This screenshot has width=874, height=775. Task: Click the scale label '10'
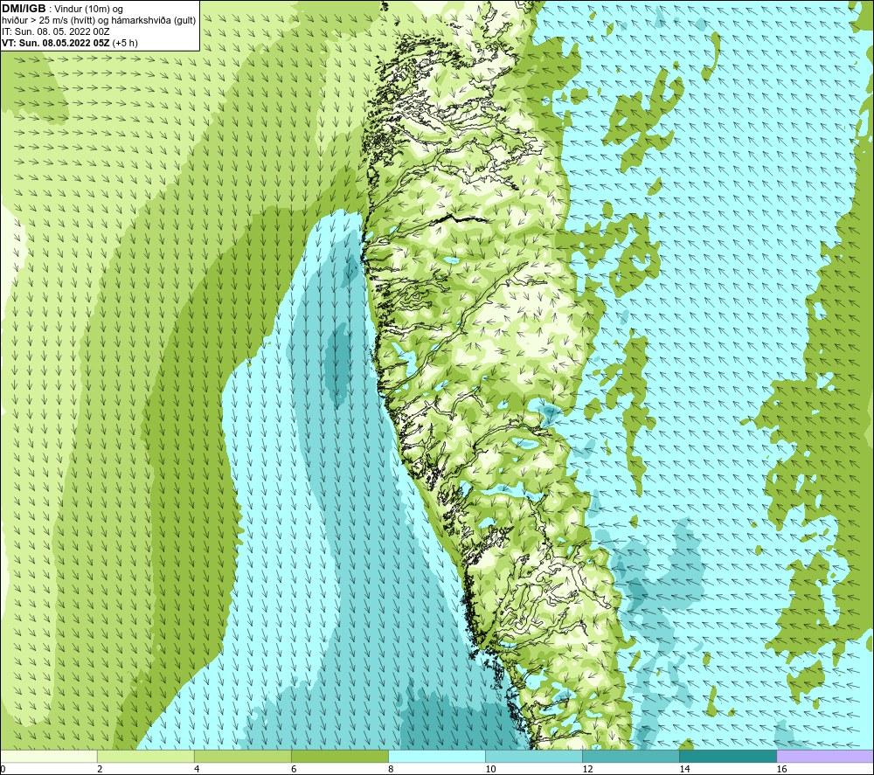(490, 769)
